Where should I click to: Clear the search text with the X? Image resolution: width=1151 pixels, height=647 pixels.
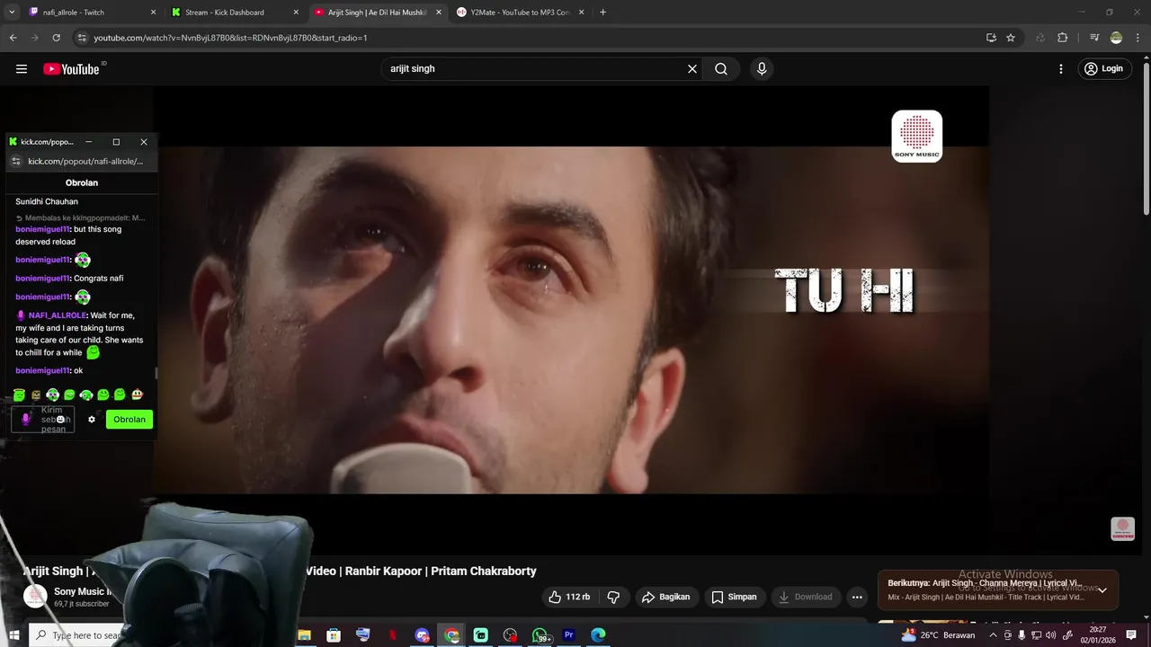click(x=692, y=69)
